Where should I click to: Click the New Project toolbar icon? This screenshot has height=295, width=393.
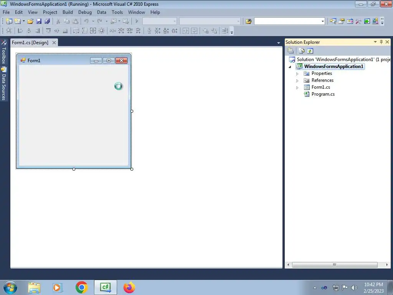pyautogui.click(x=9, y=22)
